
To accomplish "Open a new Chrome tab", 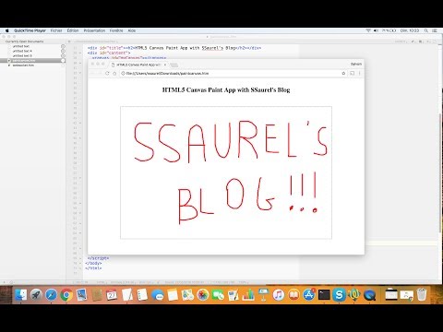I will (174, 65).
